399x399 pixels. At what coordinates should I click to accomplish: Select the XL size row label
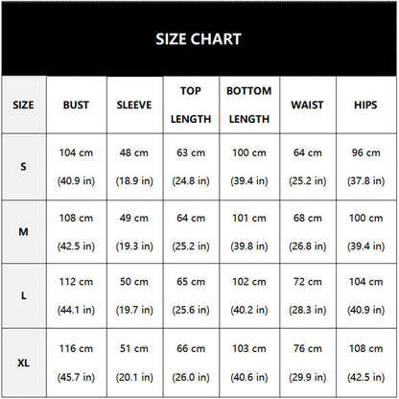(x=24, y=363)
